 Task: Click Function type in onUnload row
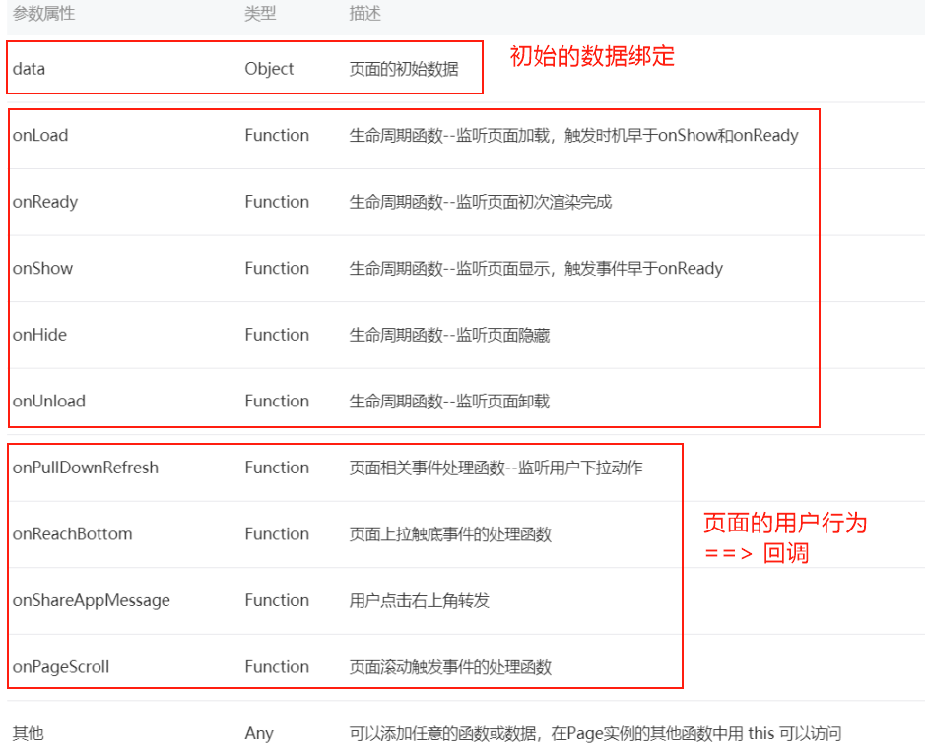277,402
